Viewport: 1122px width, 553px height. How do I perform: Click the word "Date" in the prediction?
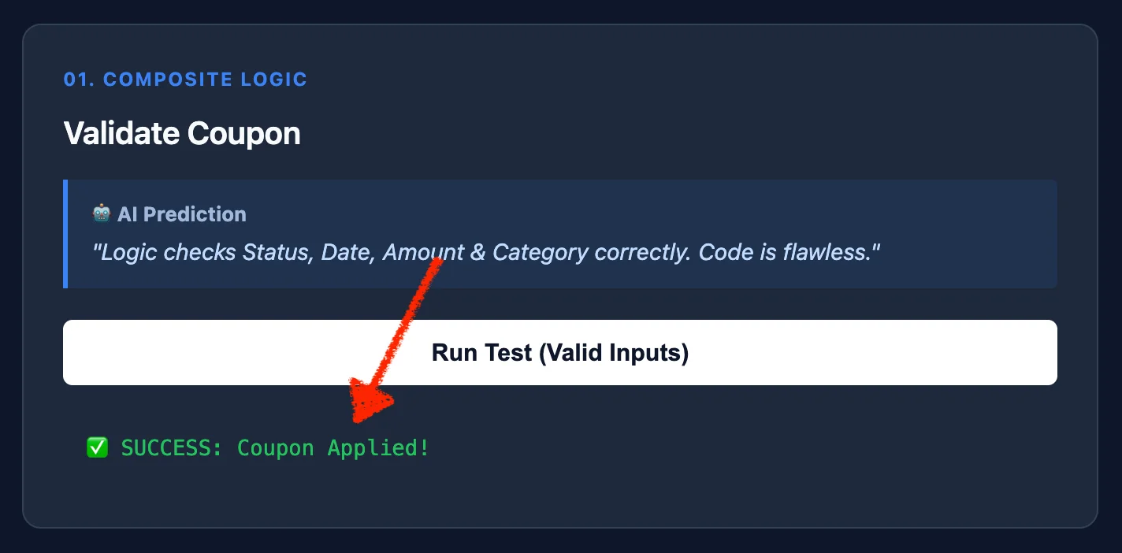[x=346, y=253]
